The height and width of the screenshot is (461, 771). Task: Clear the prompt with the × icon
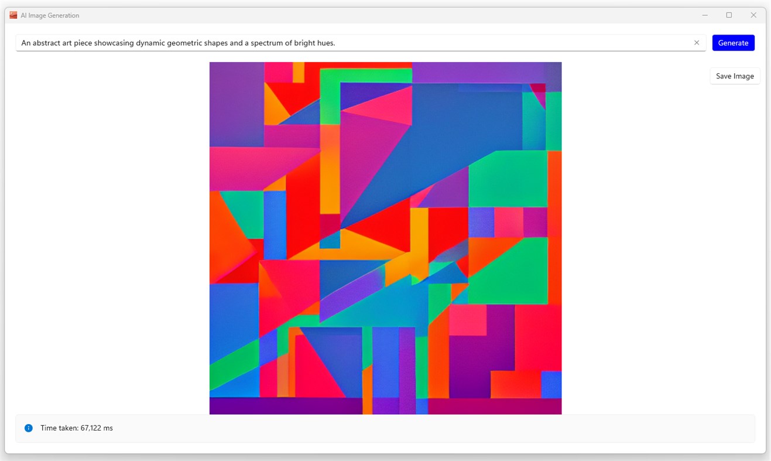697,42
